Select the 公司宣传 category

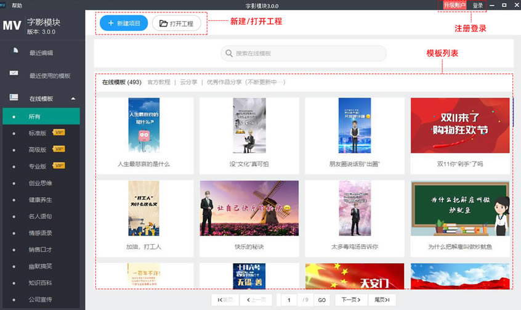[40, 300]
